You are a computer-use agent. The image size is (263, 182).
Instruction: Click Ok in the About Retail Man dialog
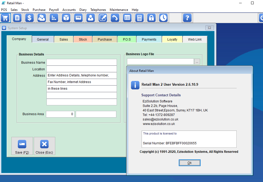(x=189, y=163)
